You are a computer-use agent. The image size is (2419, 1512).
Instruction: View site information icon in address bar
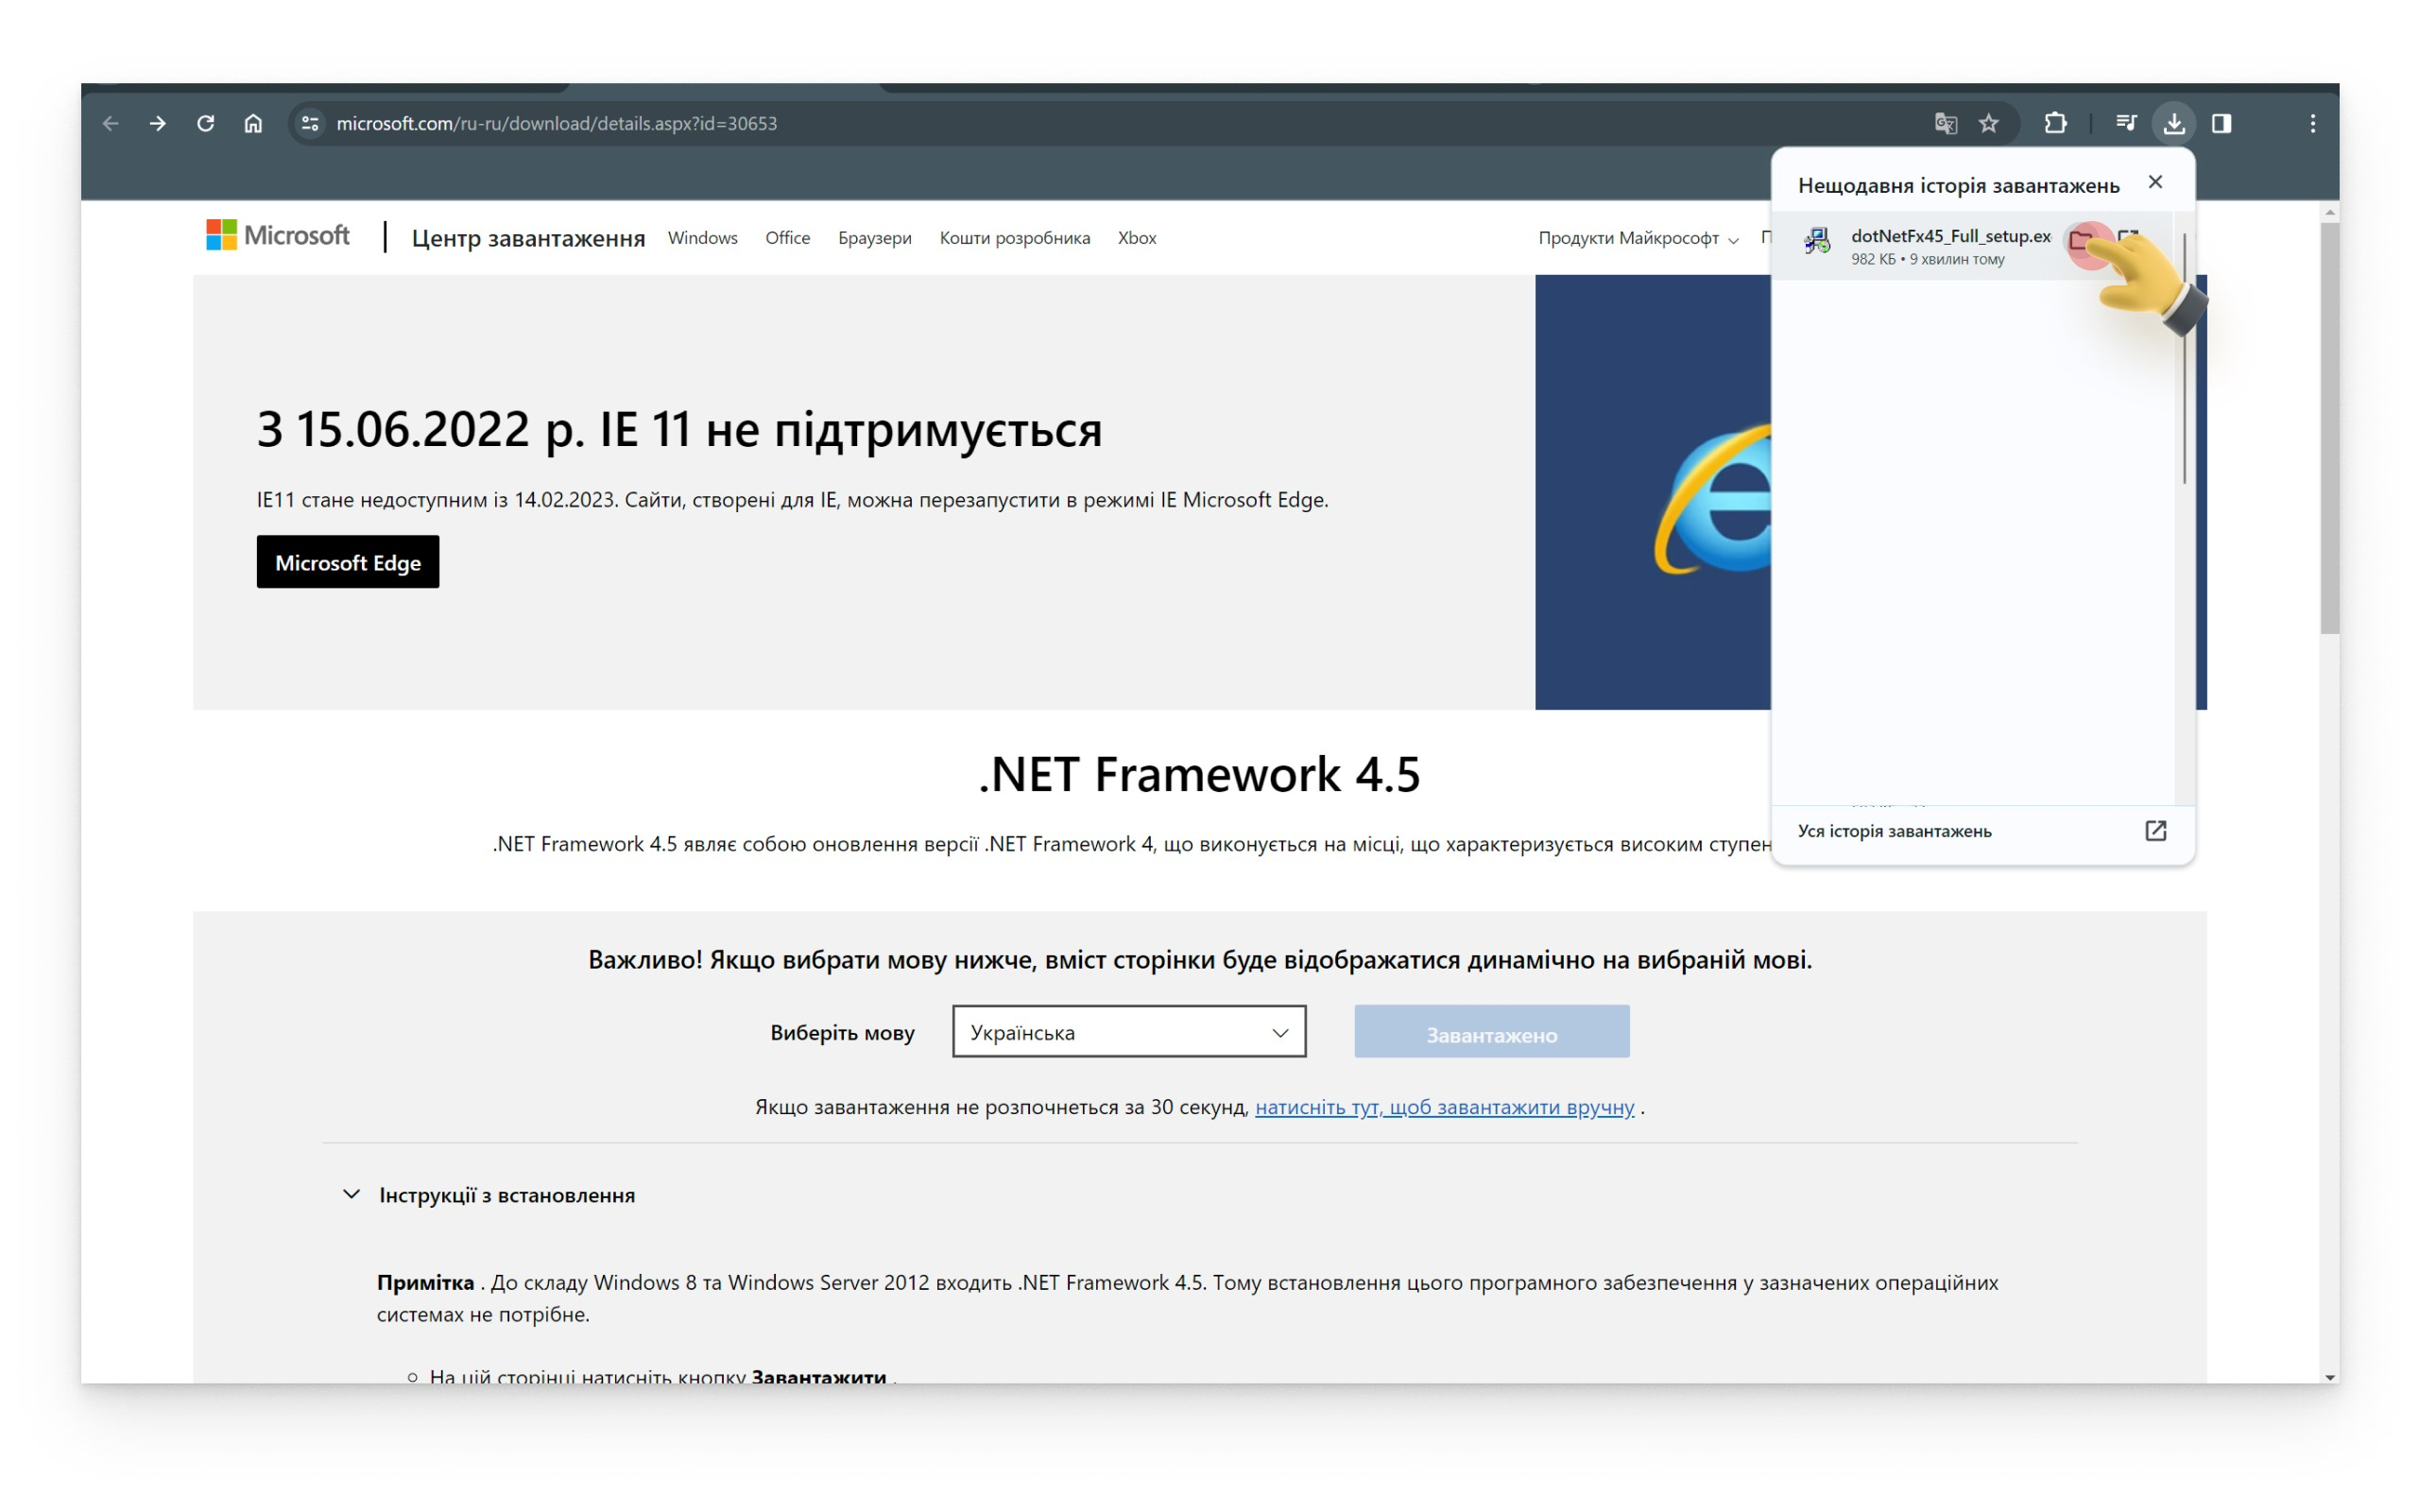[311, 124]
